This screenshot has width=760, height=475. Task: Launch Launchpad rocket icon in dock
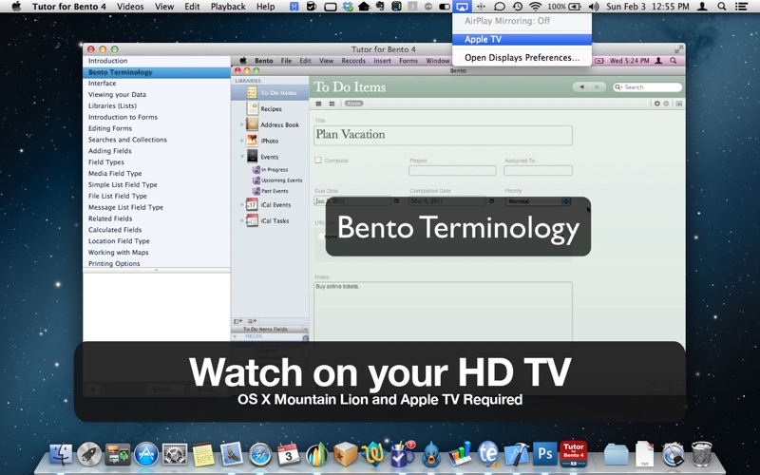pyautogui.click(x=89, y=455)
